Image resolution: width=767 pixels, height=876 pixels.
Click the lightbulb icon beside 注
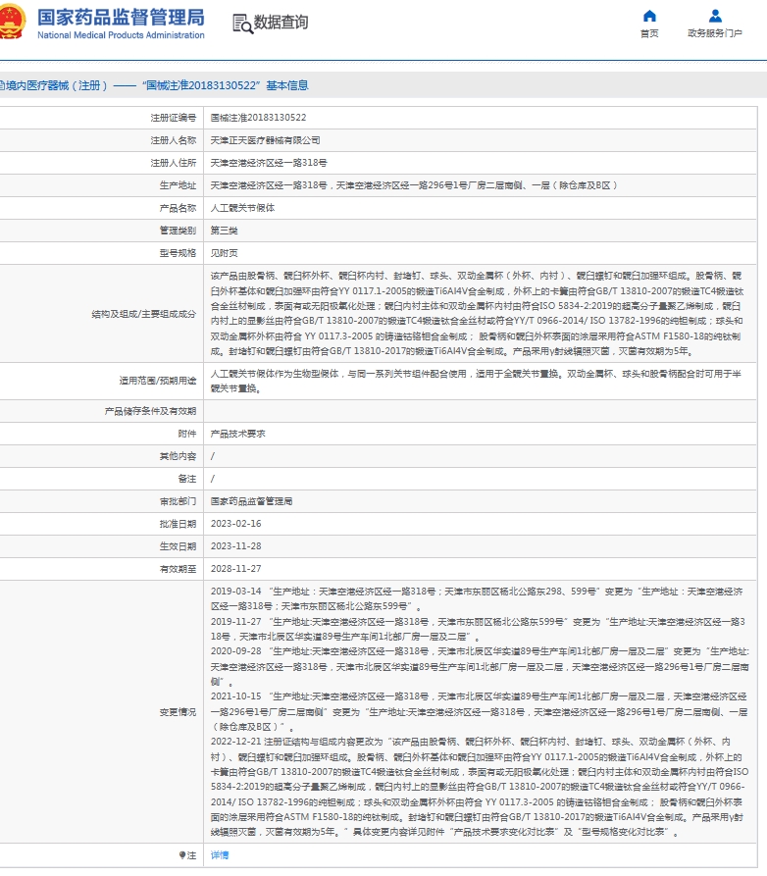[182, 855]
